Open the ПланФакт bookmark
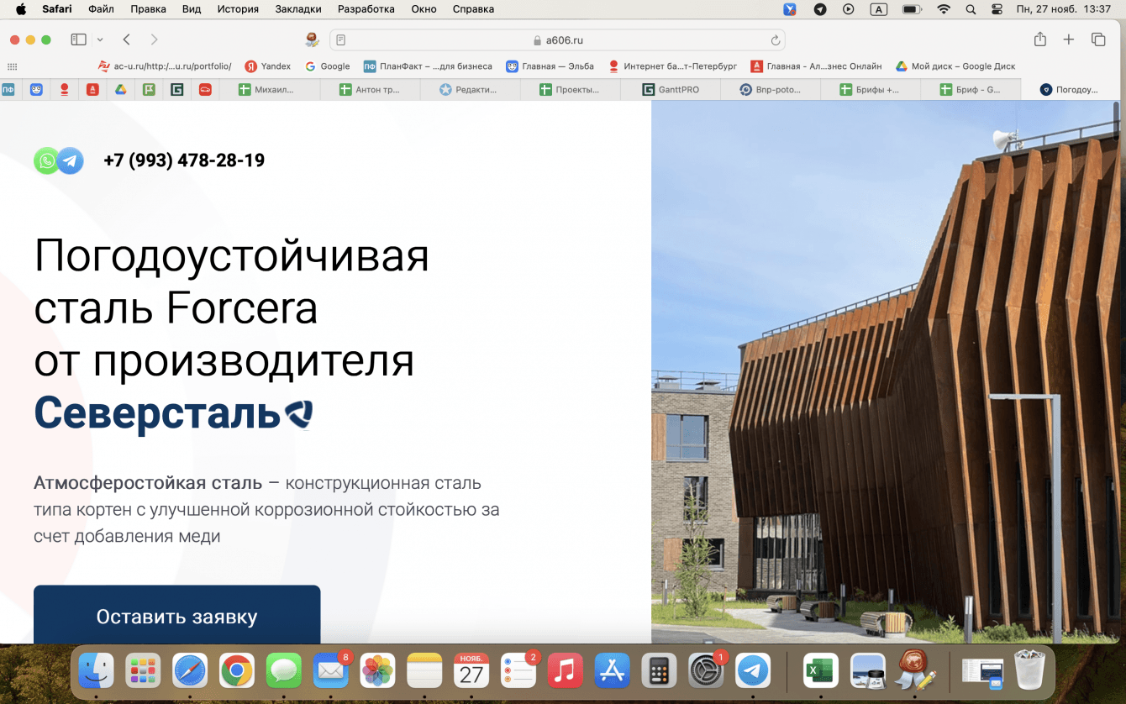The image size is (1126, 704). pyautogui.click(x=428, y=66)
